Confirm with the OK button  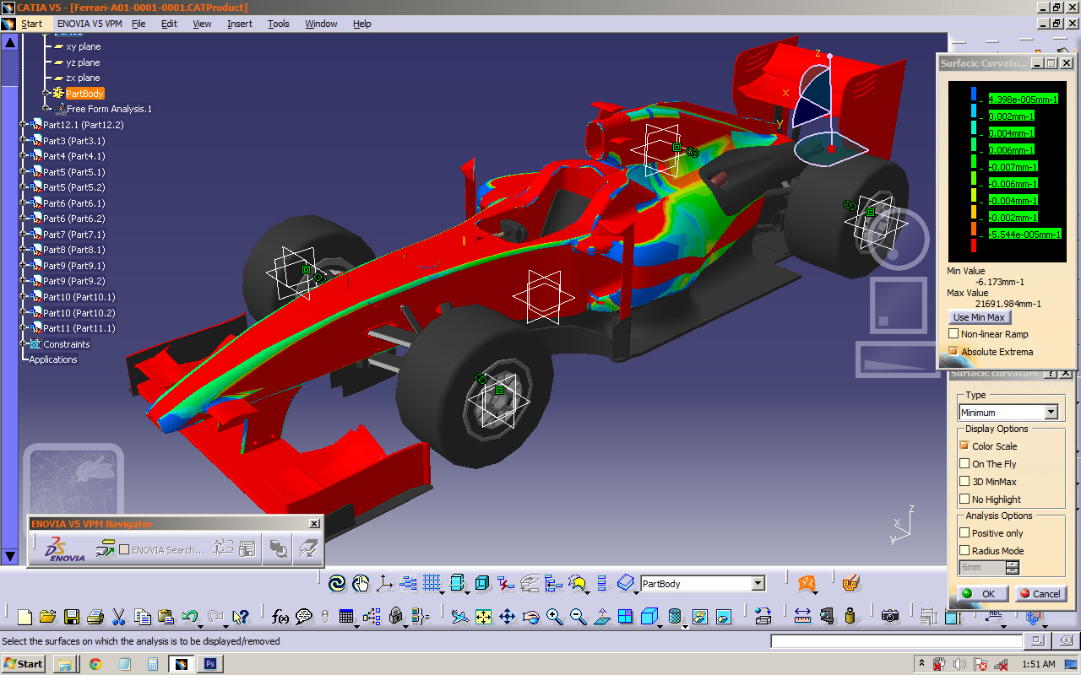[981, 593]
